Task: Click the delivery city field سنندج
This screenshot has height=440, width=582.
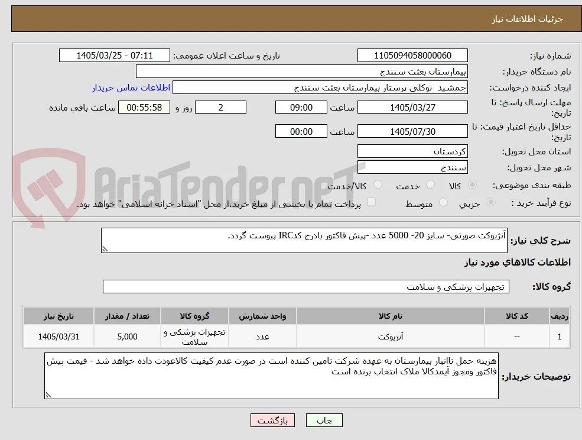Action: (412, 167)
